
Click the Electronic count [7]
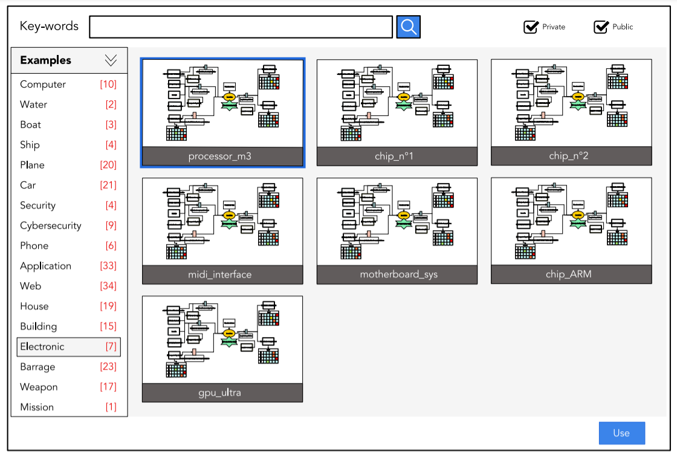[x=111, y=347]
